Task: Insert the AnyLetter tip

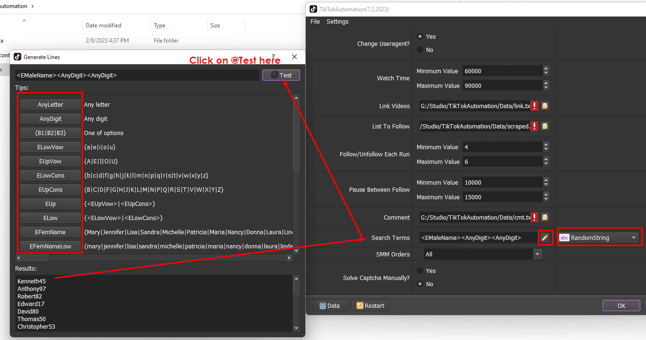Action: coord(50,105)
